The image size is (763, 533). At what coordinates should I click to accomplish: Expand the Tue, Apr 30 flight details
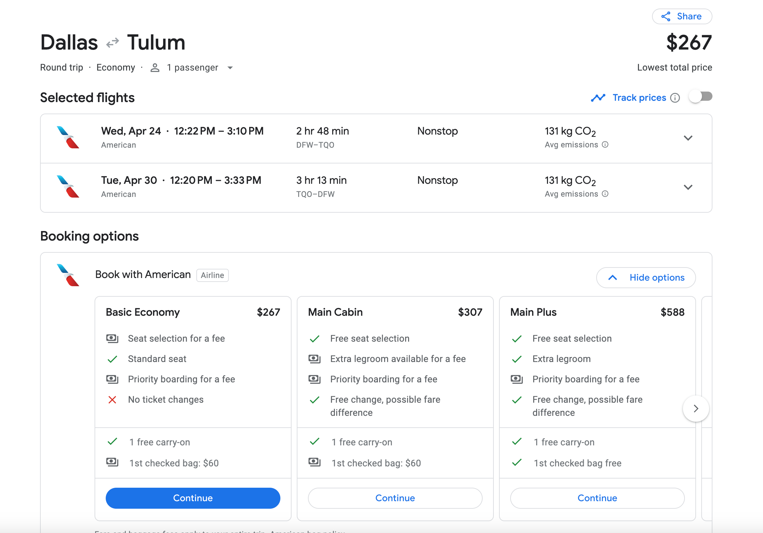click(x=688, y=187)
